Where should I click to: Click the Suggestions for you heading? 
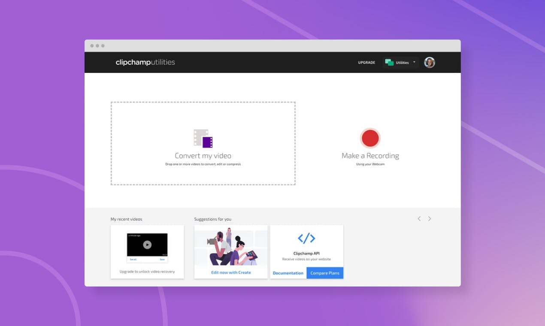pos(212,219)
